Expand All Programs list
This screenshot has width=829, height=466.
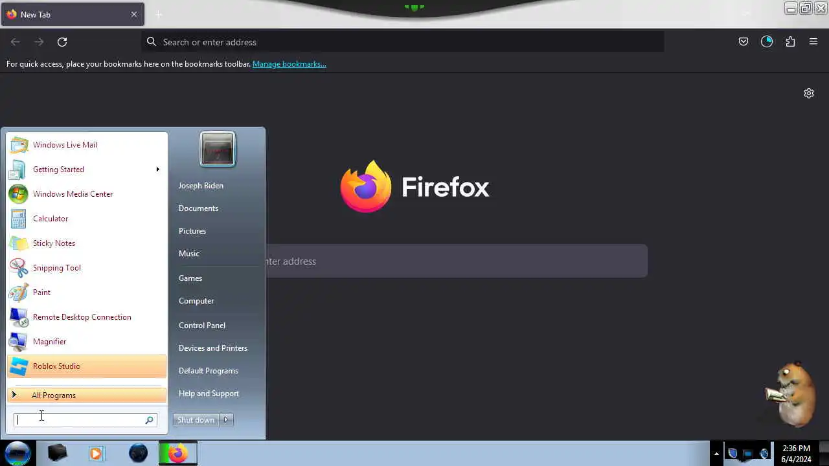tap(87, 395)
